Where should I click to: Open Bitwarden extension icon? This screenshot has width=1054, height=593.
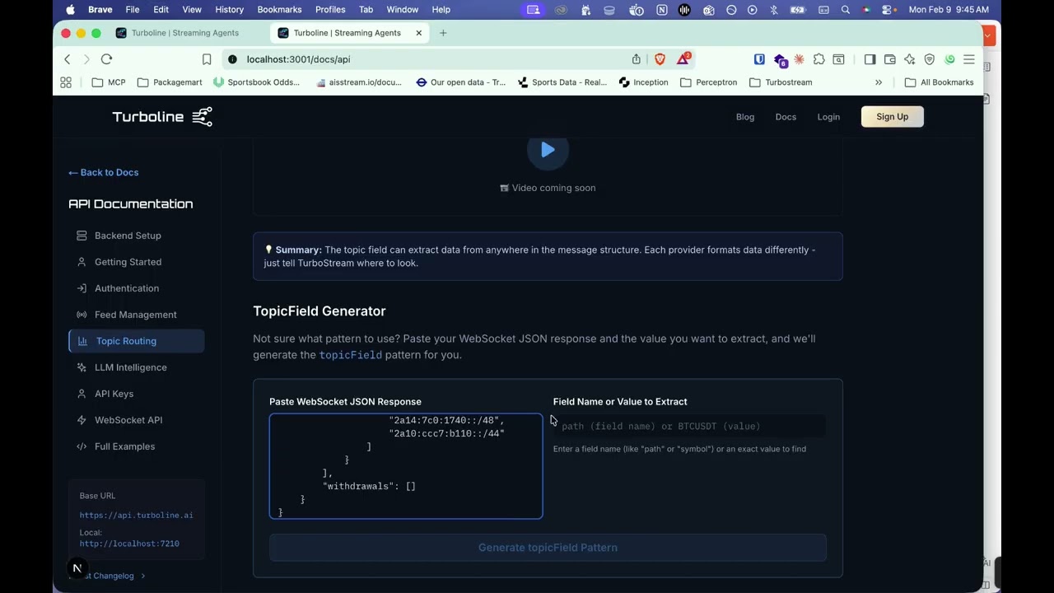pyautogui.click(x=759, y=59)
